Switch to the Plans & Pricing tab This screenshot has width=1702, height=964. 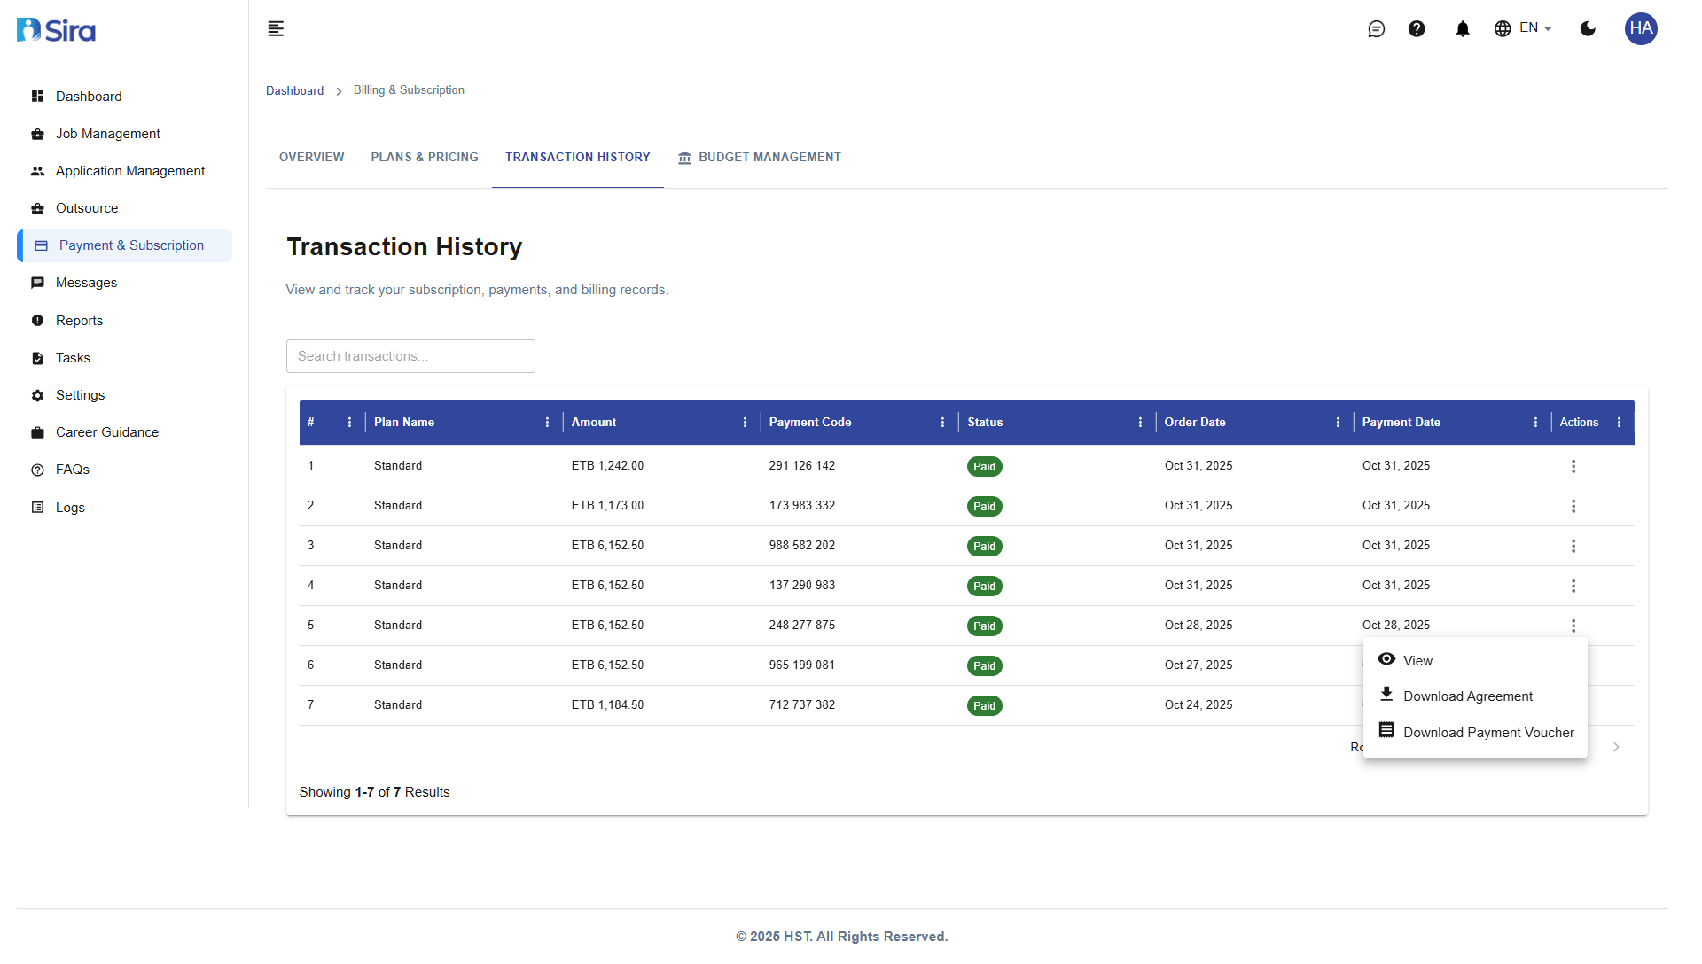(x=425, y=158)
